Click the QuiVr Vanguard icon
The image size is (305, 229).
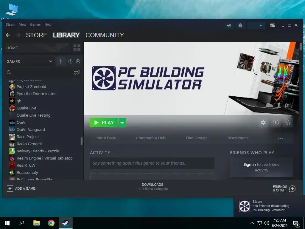(12, 129)
